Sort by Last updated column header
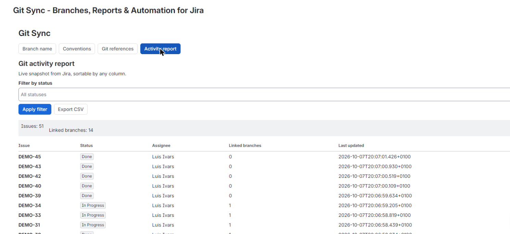The height and width of the screenshot is (234, 510). tap(351, 146)
